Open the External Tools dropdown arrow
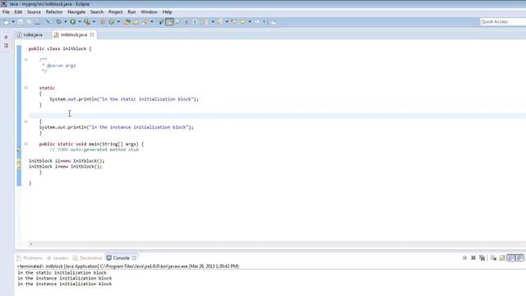 tap(94, 22)
